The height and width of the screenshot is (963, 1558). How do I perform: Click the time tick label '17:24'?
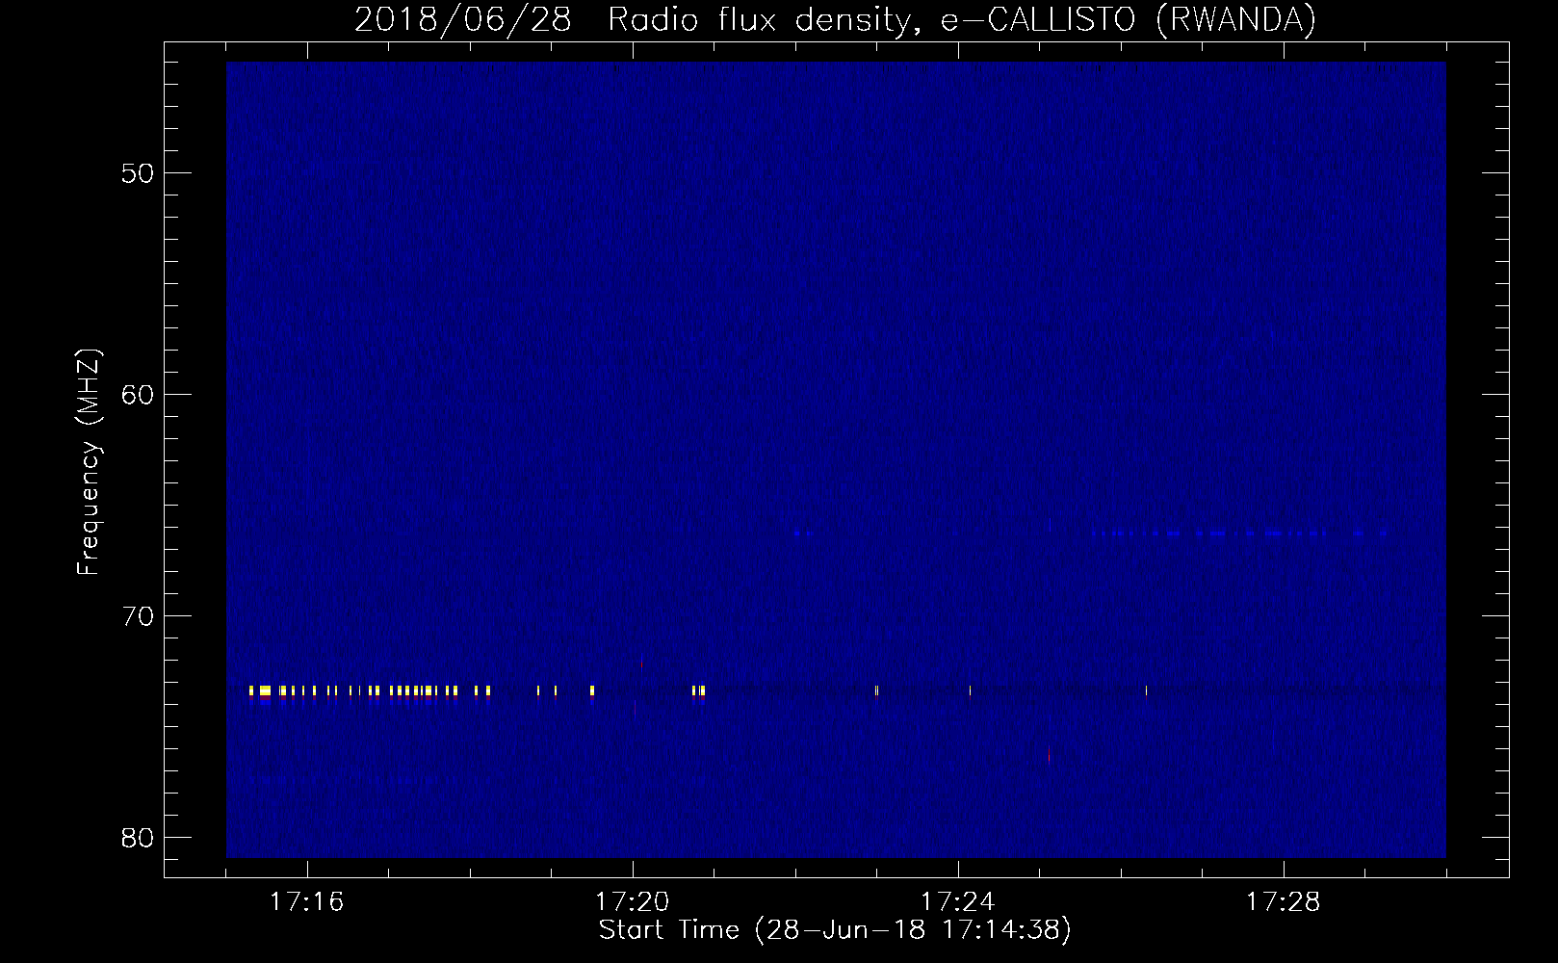pos(957,902)
